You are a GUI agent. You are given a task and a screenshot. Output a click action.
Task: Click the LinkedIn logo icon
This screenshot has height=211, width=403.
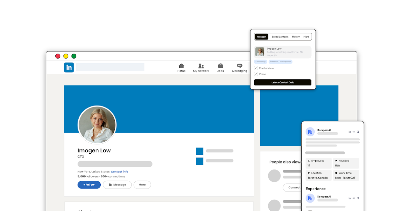[69, 67]
